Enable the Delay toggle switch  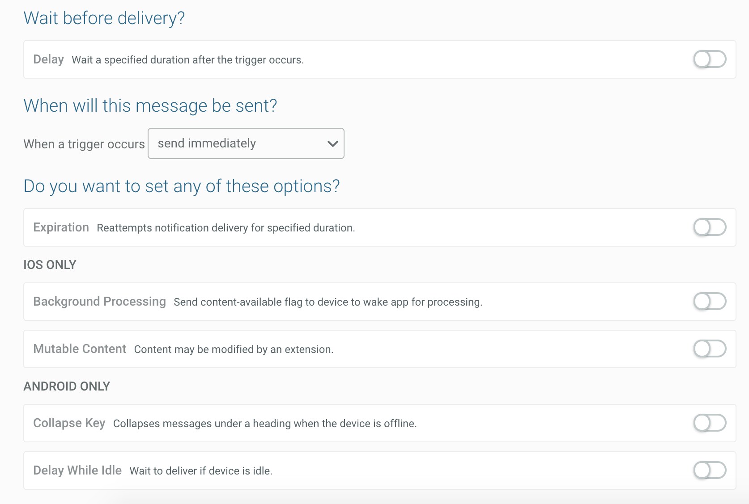[x=710, y=59]
